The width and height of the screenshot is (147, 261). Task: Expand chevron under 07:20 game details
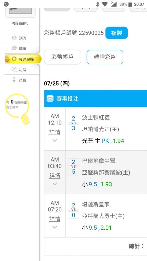tap(55, 227)
